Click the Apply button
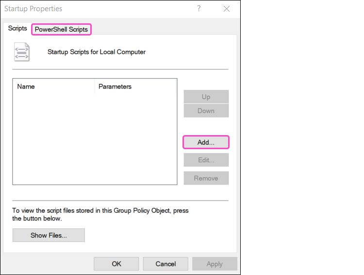The width and height of the screenshot is (364, 275). coord(215,264)
